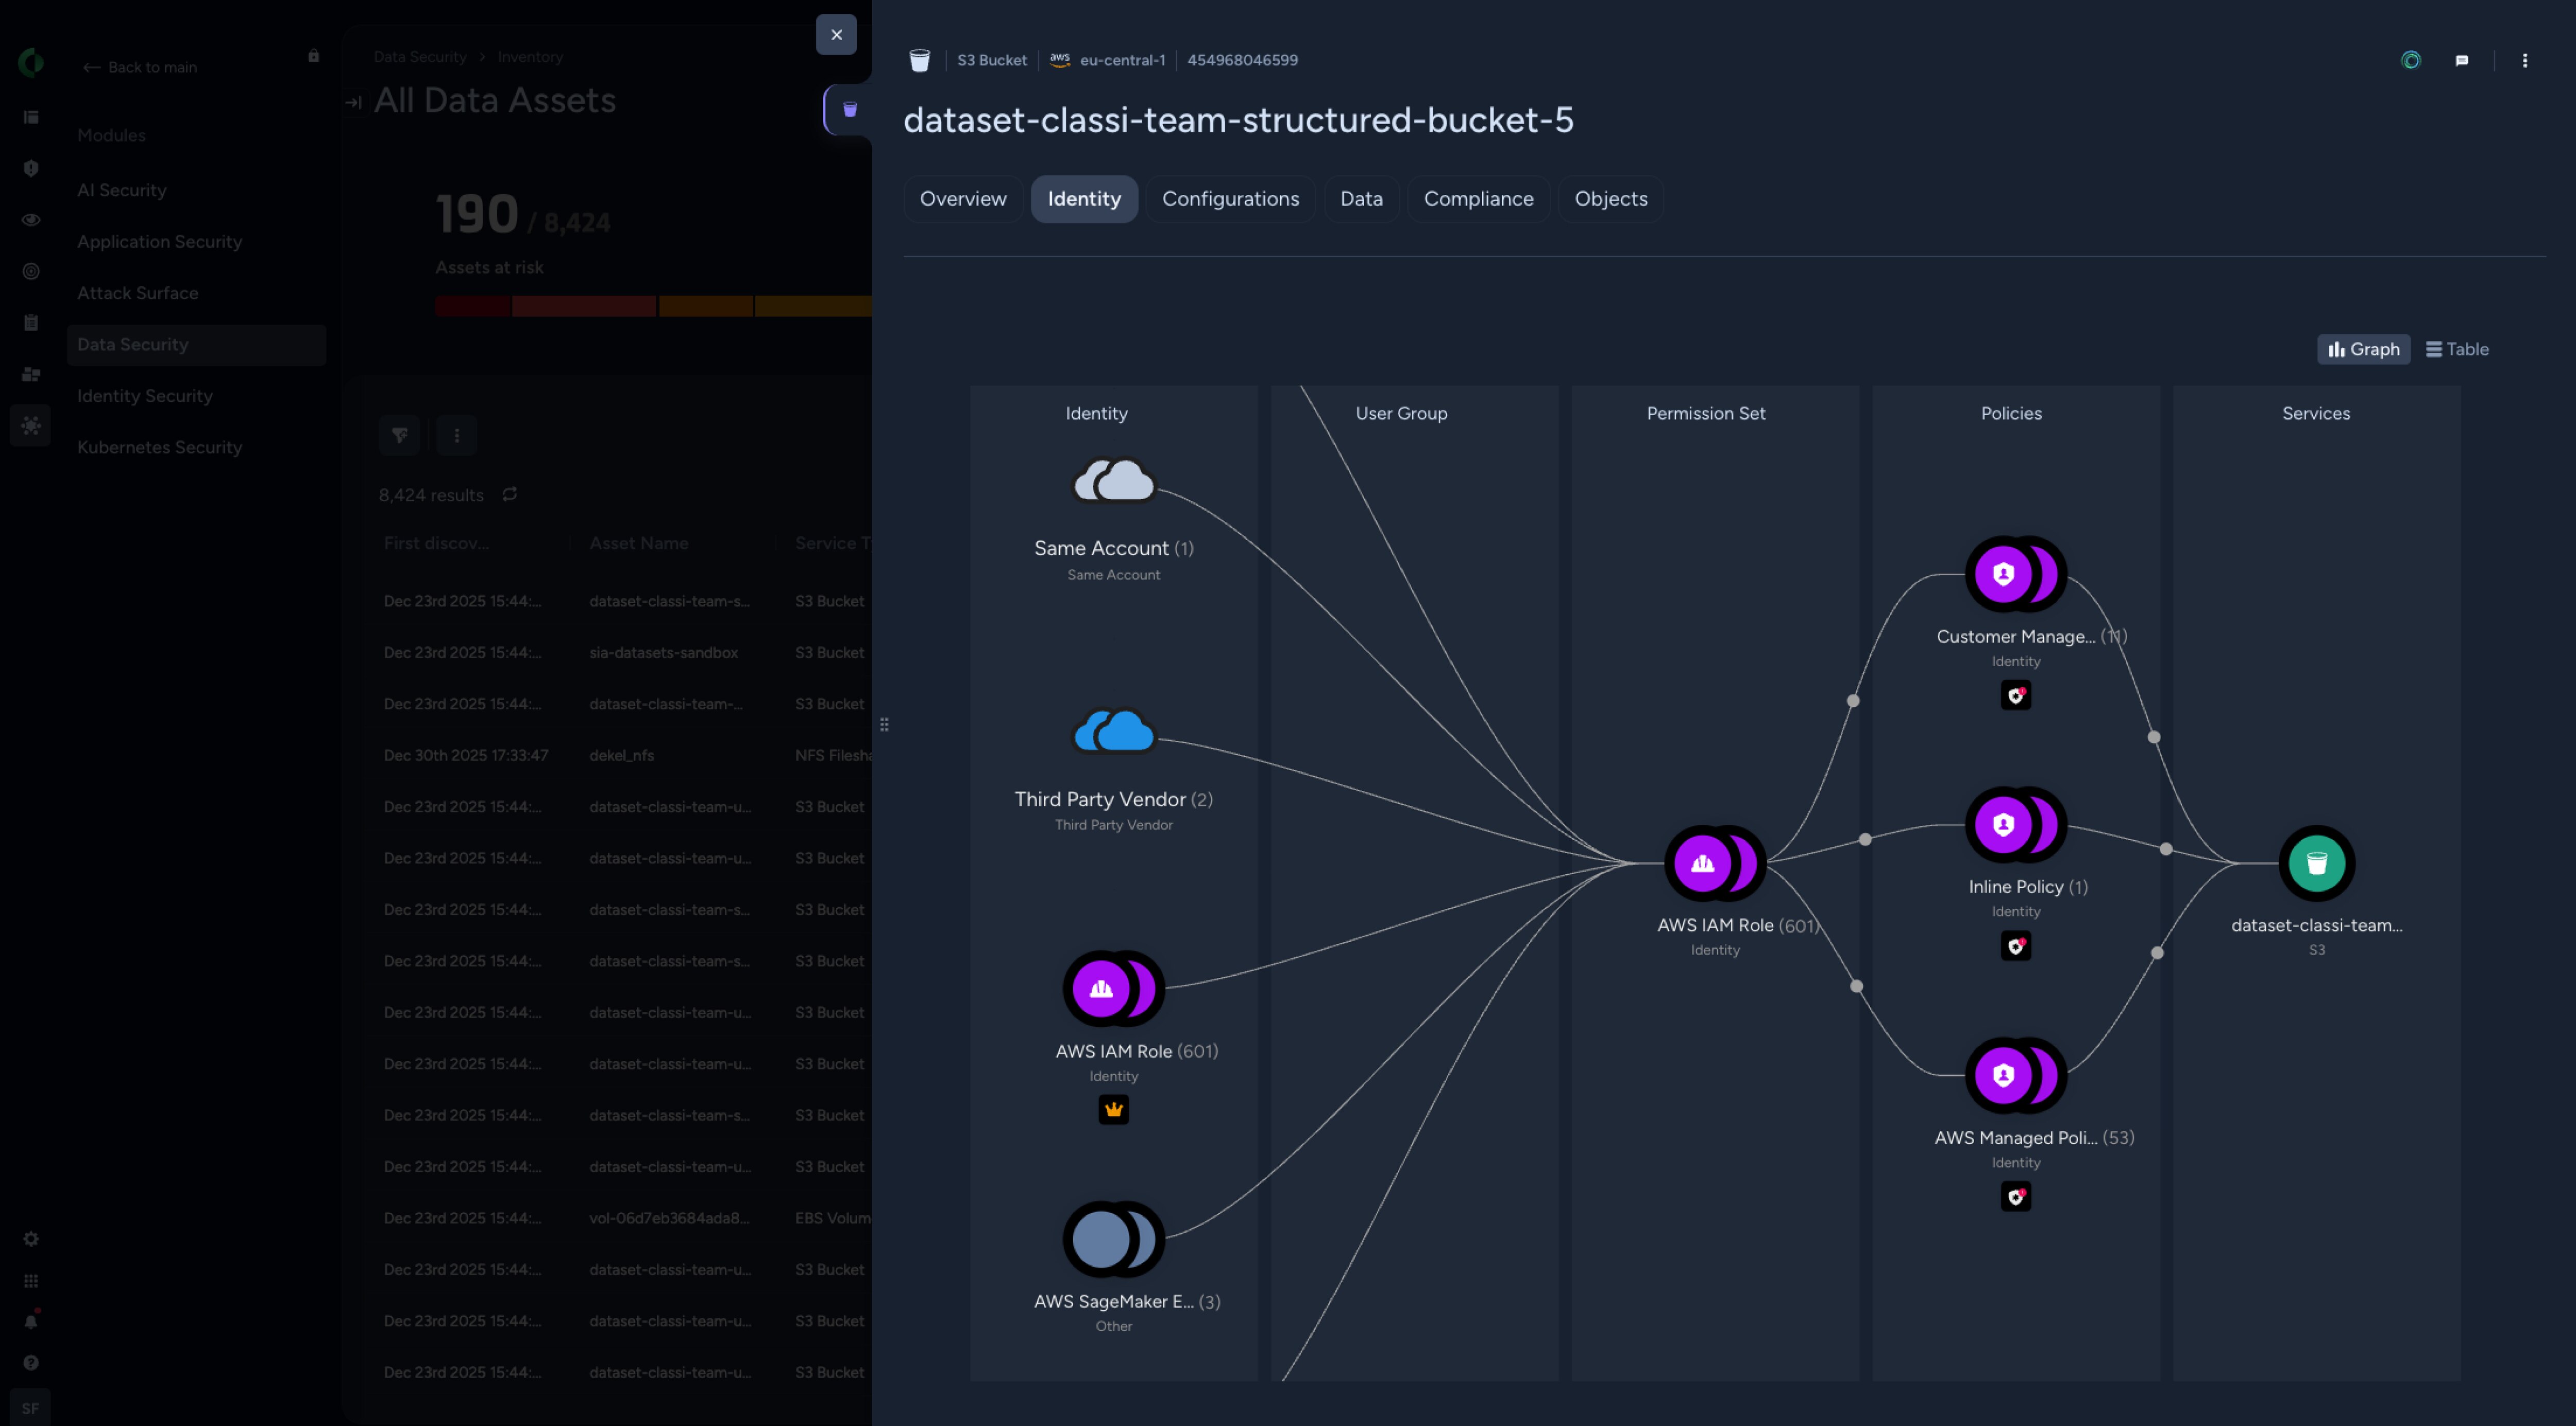The image size is (2576, 1426).
Task: Switch to Graph view
Action: pyautogui.click(x=2363, y=349)
